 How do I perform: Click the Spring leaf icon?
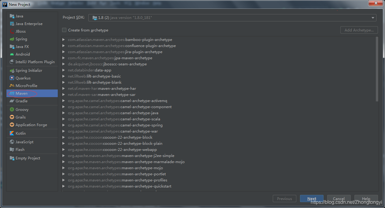[12, 39]
